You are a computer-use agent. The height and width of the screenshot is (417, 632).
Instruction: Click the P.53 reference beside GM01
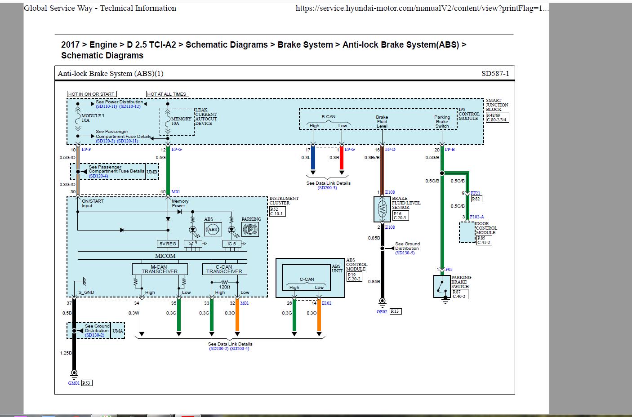[87, 383]
